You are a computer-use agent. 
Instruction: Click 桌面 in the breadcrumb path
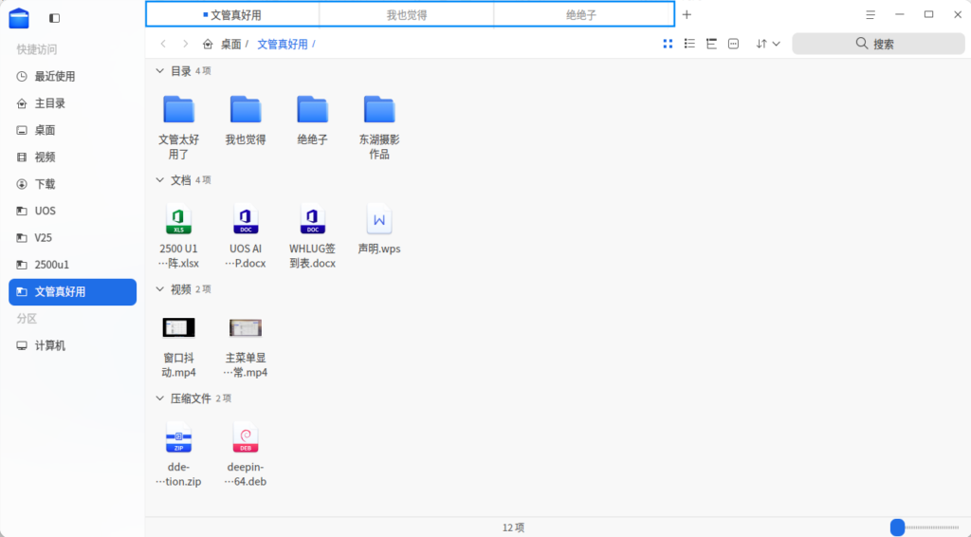230,44
